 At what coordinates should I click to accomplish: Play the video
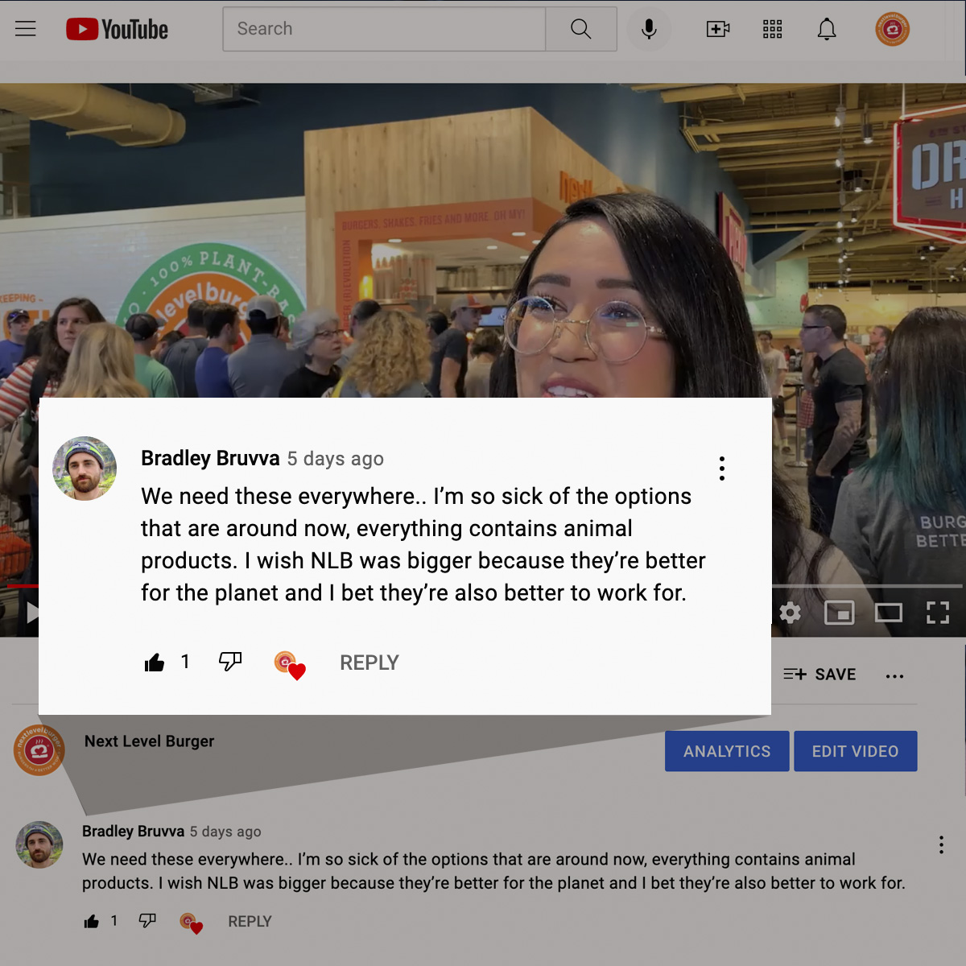coord(32,613)
